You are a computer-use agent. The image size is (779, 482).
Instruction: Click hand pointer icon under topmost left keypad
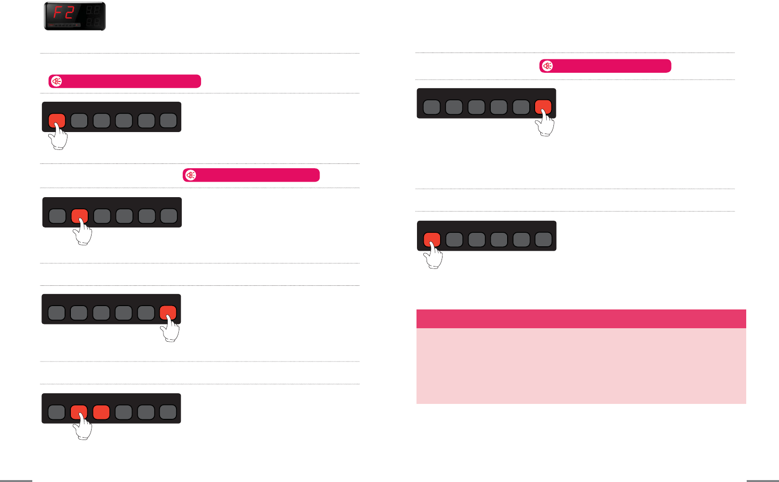coord(58,136)
